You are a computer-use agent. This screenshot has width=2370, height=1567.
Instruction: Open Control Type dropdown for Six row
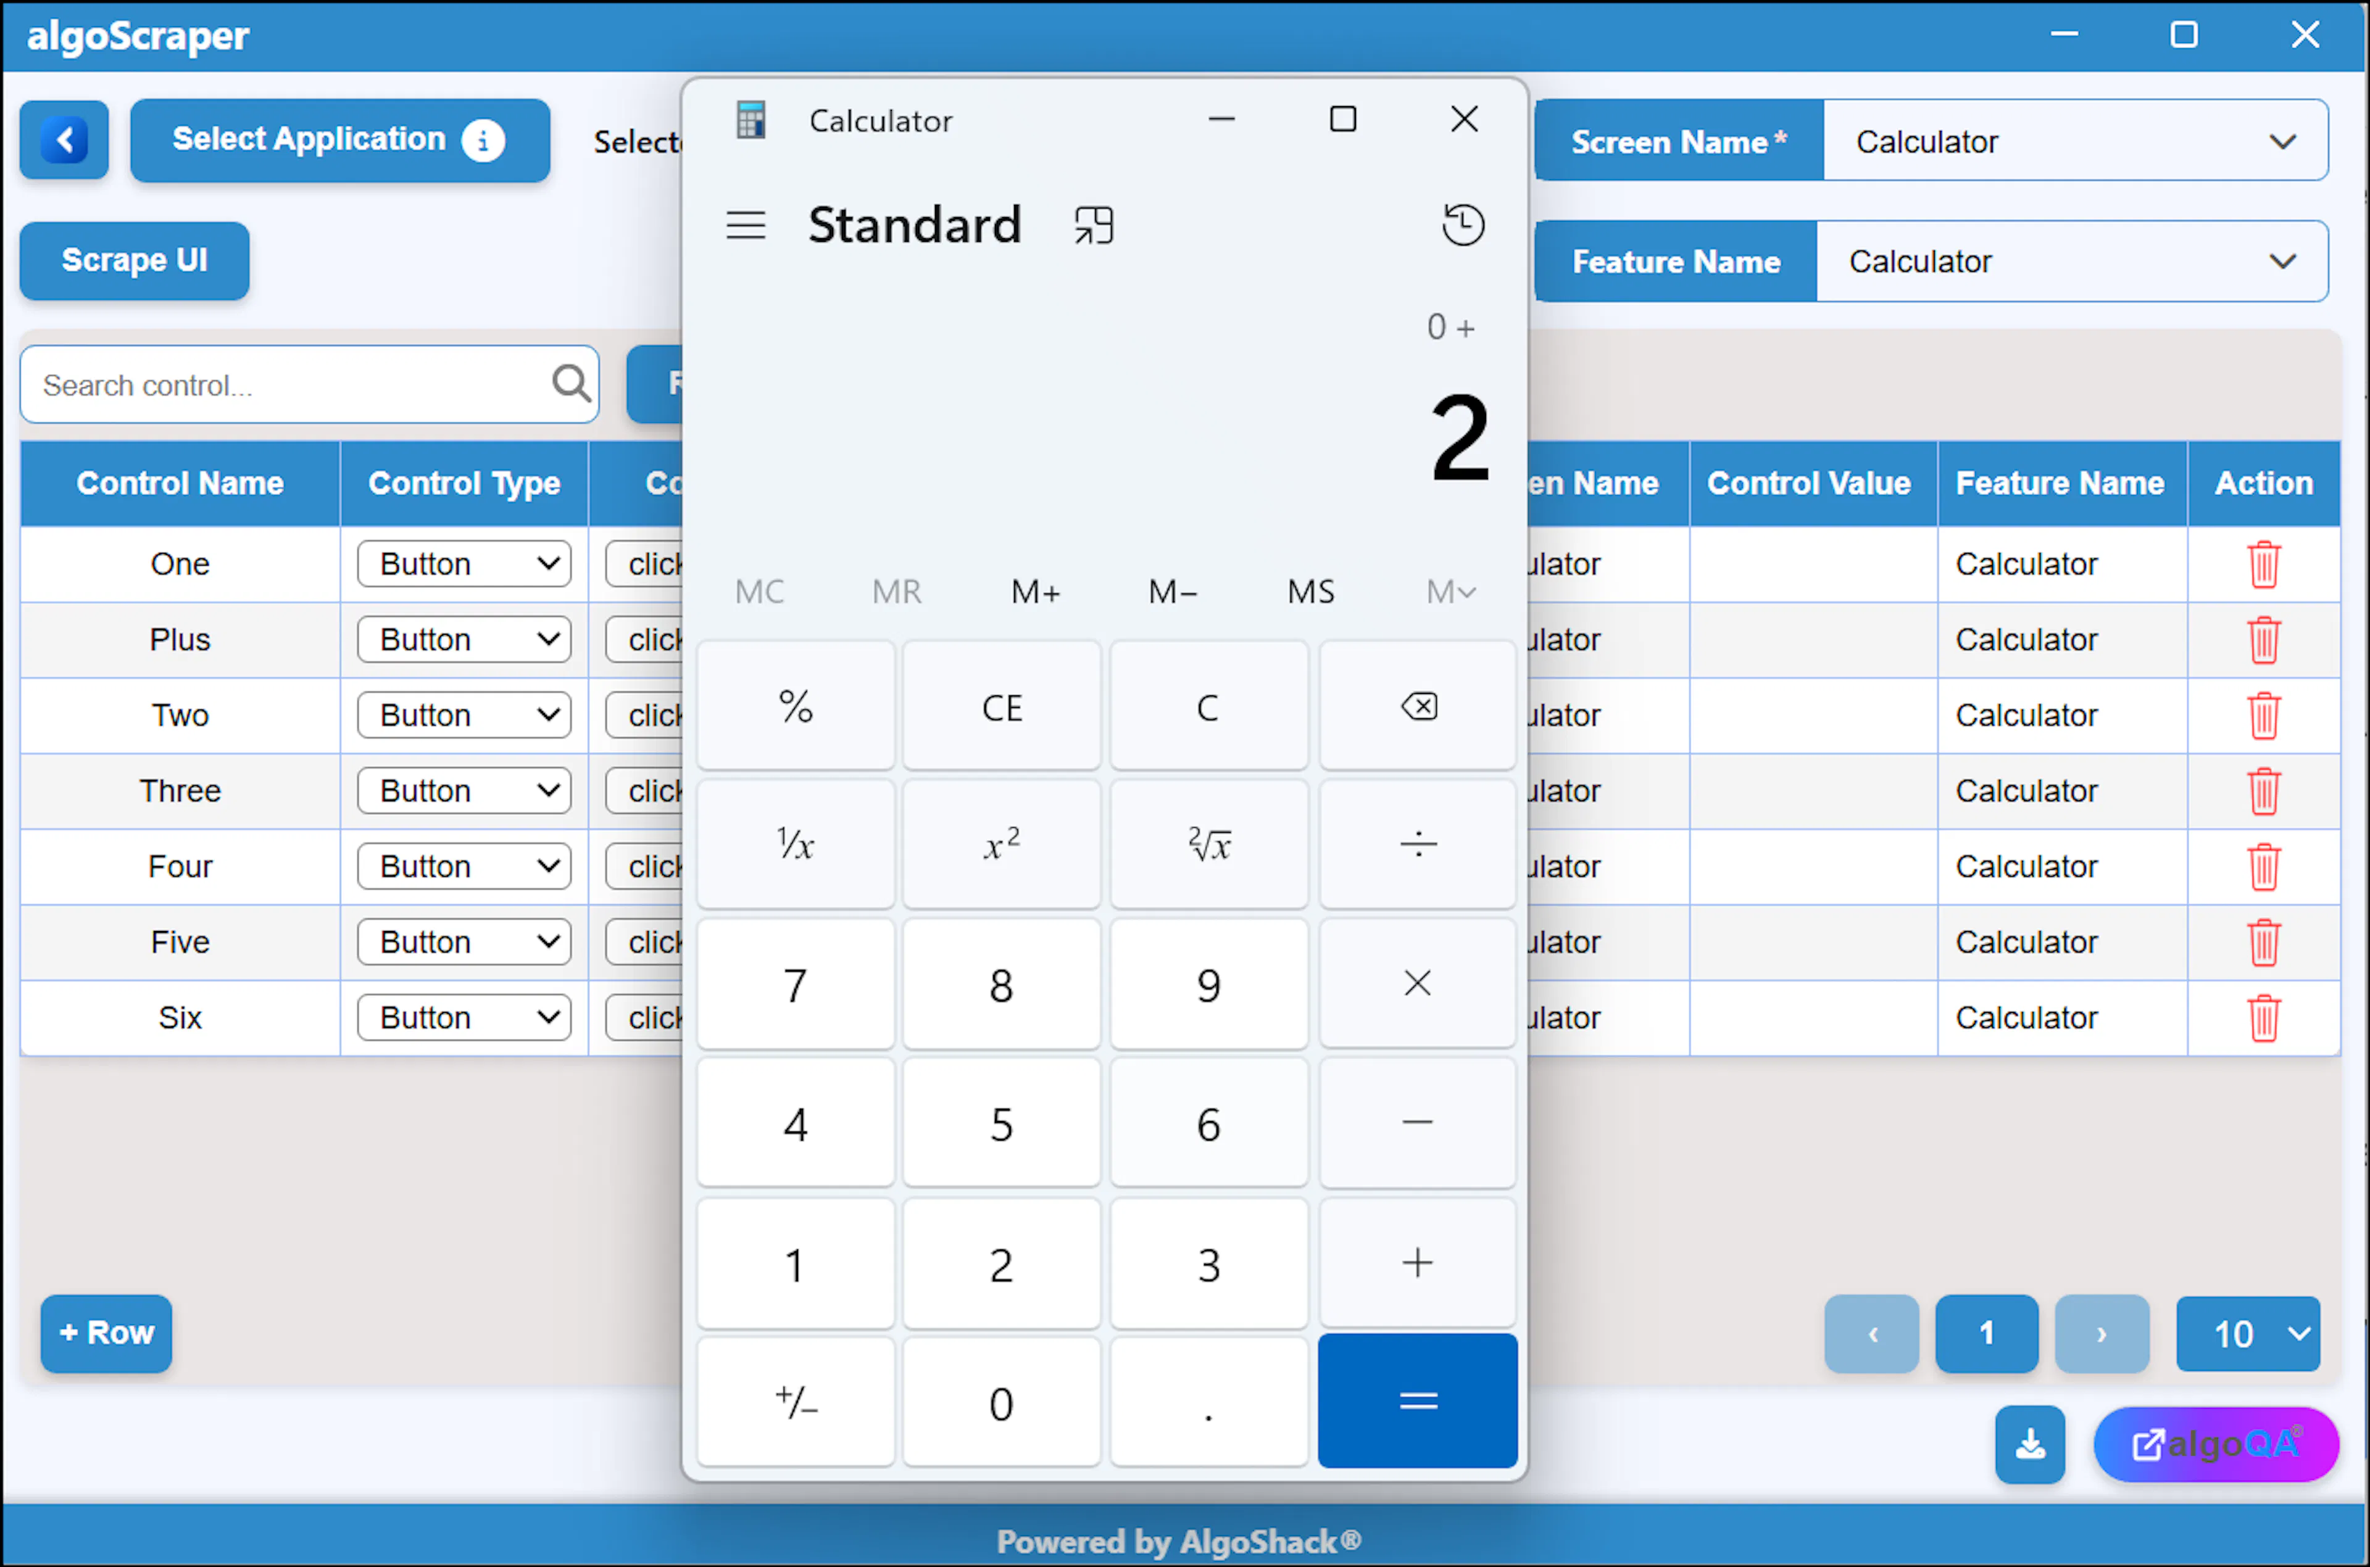[x=465, y=1019]
